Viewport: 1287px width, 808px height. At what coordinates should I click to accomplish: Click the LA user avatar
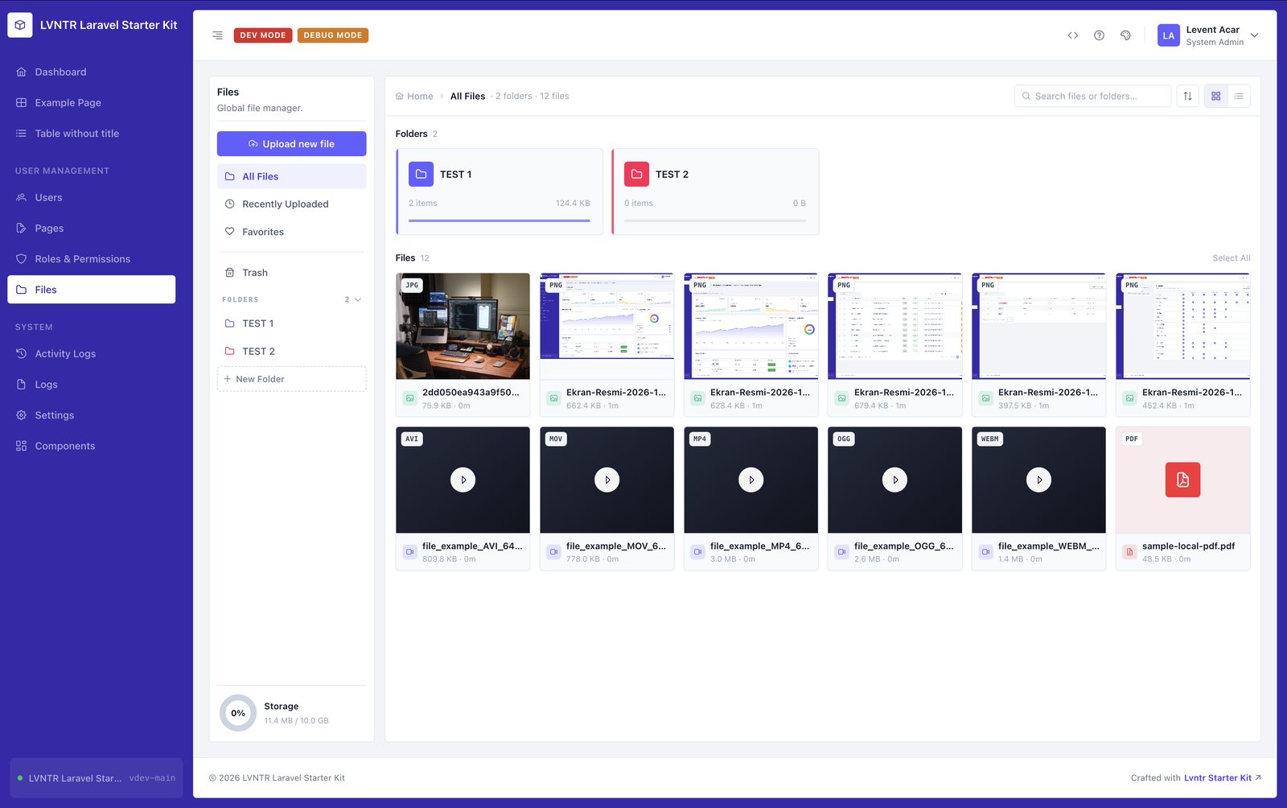(x=1168, y=35)
